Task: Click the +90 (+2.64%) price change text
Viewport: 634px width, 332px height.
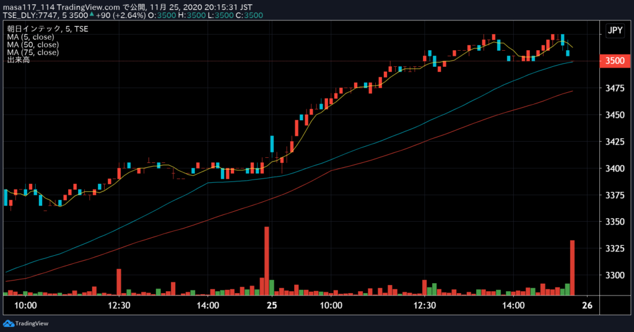Action: pyautogui.click(x=121, y=15)
